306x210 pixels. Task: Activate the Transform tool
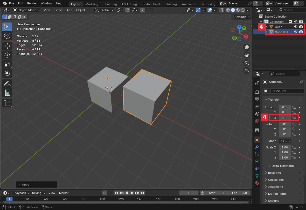click(x=7, y=73)
